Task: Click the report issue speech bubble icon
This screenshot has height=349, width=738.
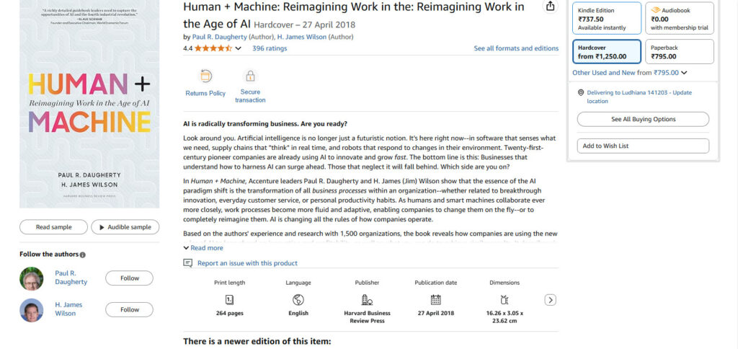Action: [x=188, y=262]
